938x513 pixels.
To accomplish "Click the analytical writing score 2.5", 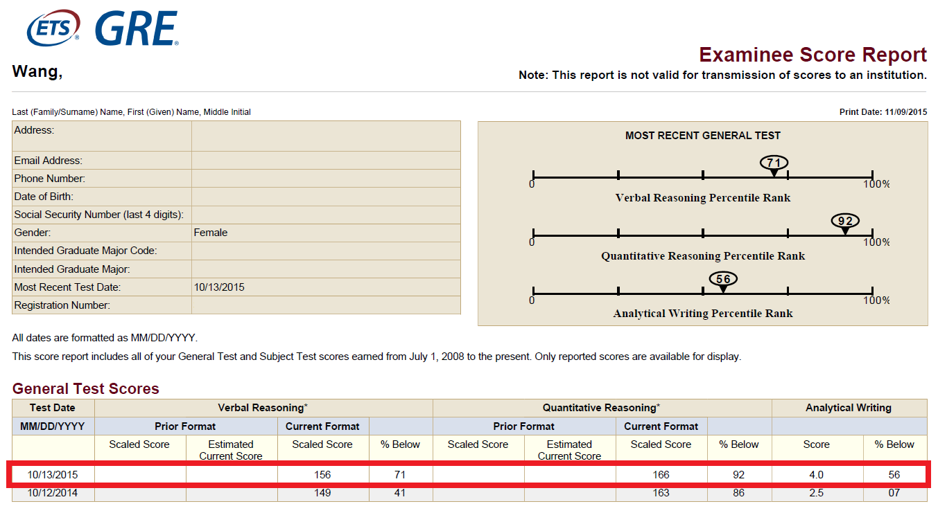I will point(817,493).
